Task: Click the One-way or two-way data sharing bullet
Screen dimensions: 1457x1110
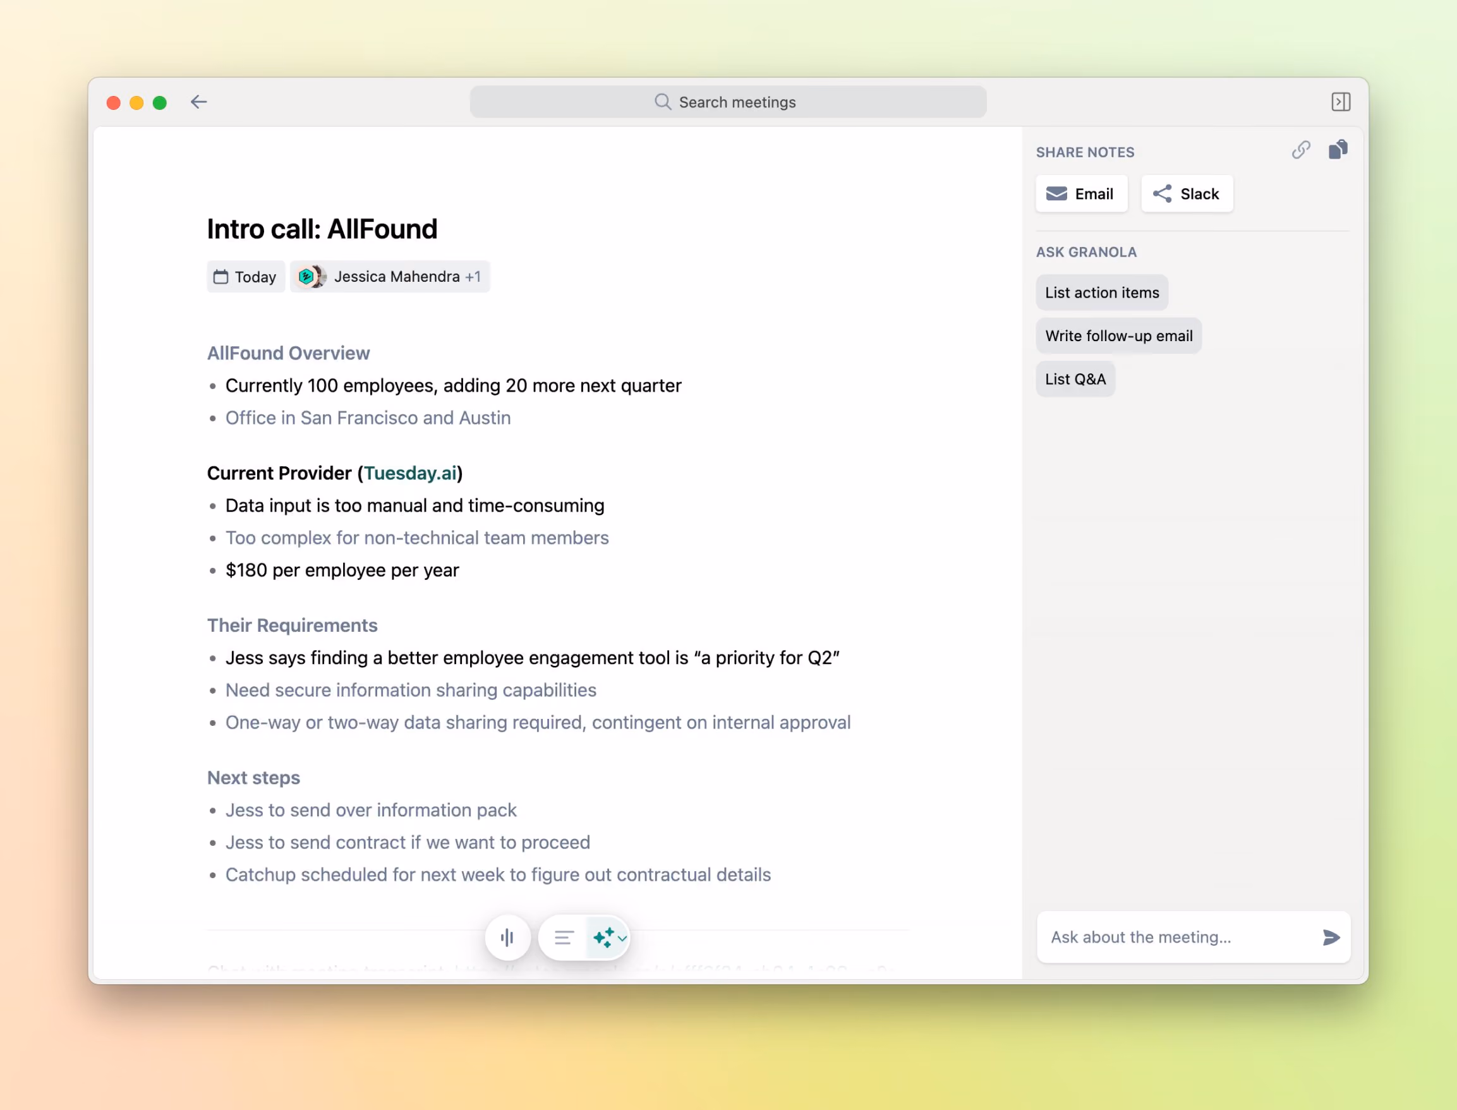Action: coord(537,723)
